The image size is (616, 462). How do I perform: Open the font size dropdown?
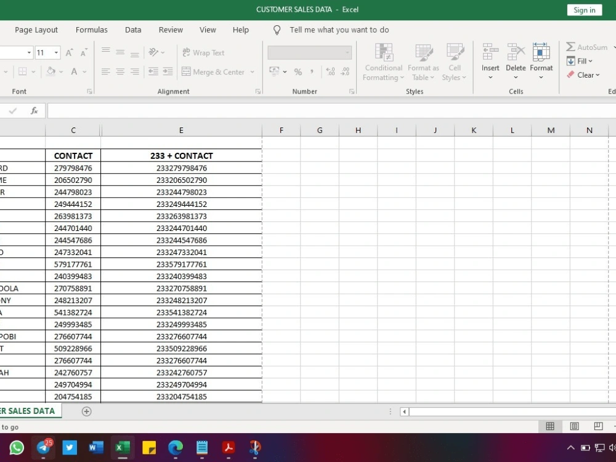[x=56, y=52]
